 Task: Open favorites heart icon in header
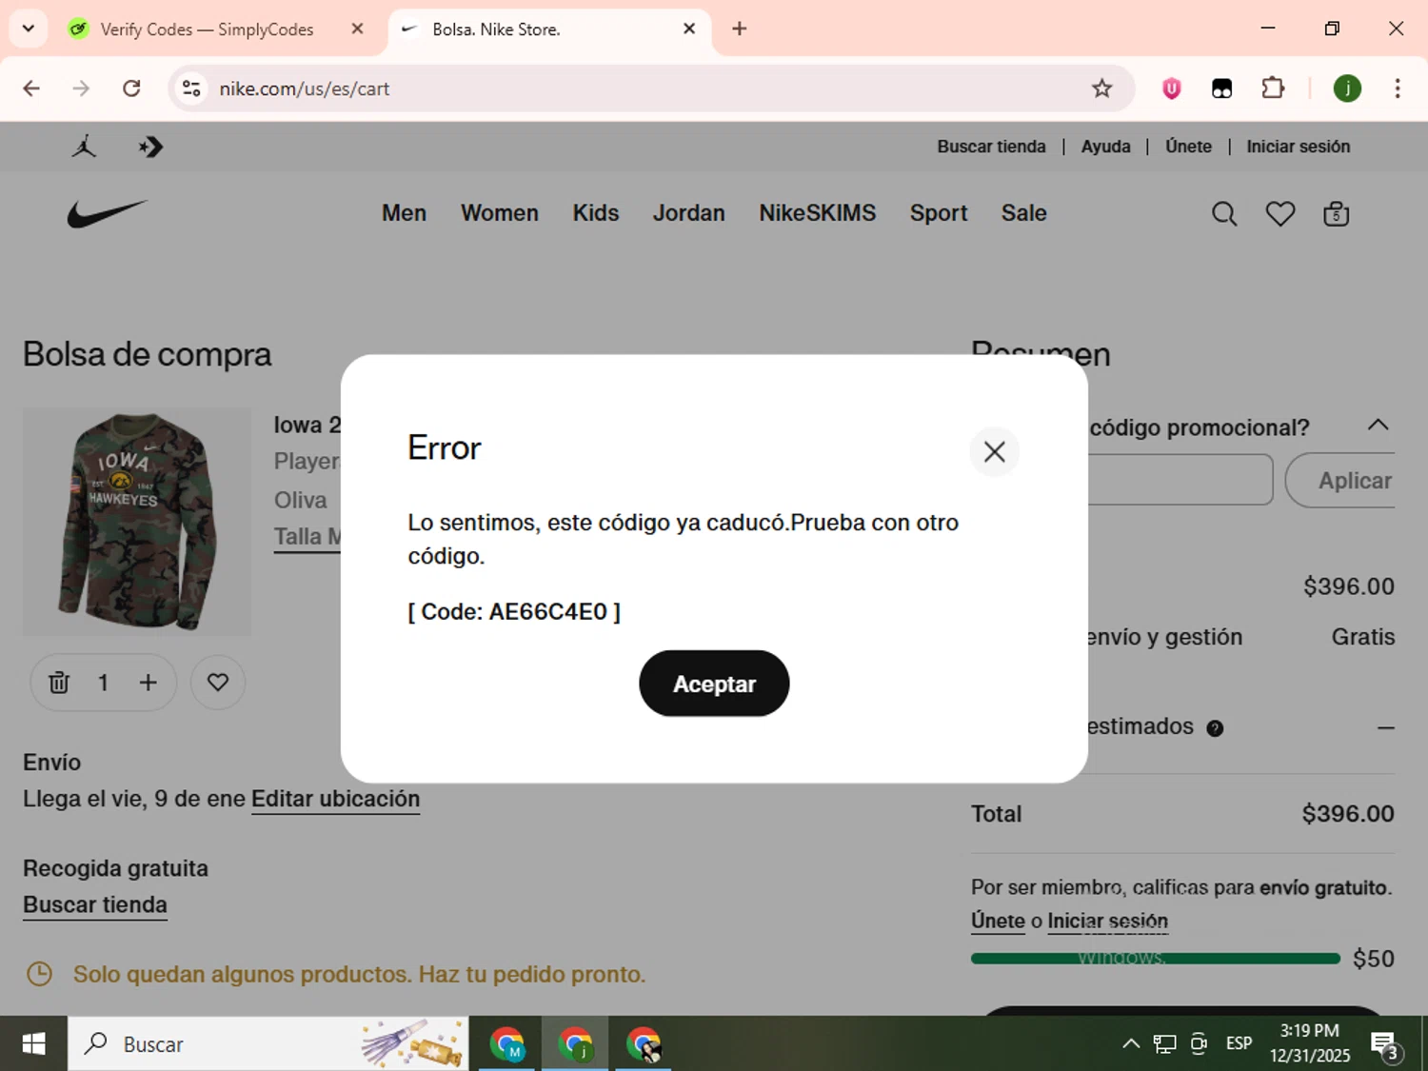(x=1279, y=213)
